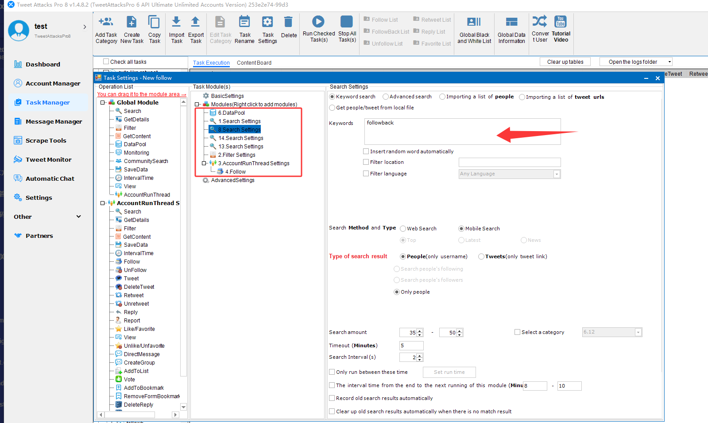The height and width of the screenshot is (423, 708).
Task: Click the Convert User shuffle icon
Action: point(539,21)
